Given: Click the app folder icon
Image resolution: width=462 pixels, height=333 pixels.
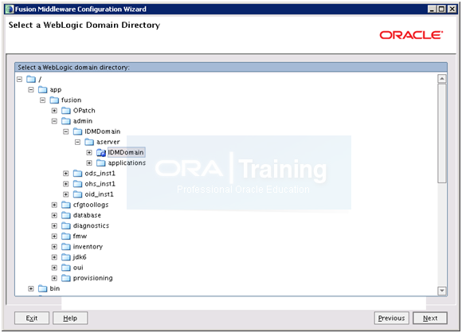Looking at the screenshot, I should [43, 89].
